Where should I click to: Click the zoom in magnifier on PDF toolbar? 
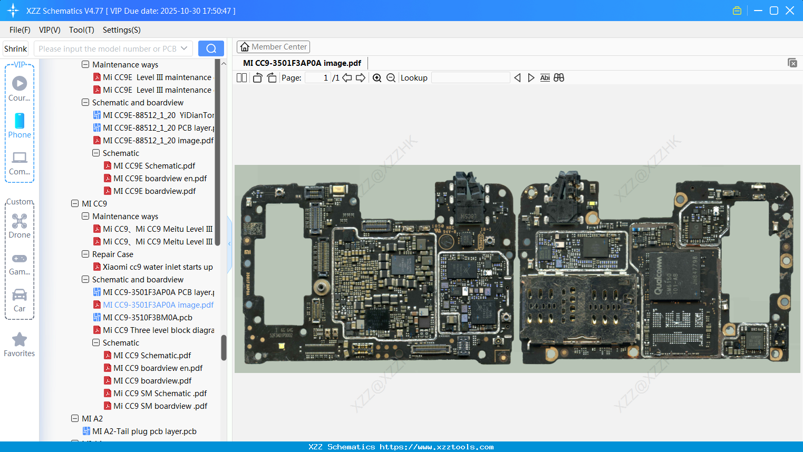(377, 77)
